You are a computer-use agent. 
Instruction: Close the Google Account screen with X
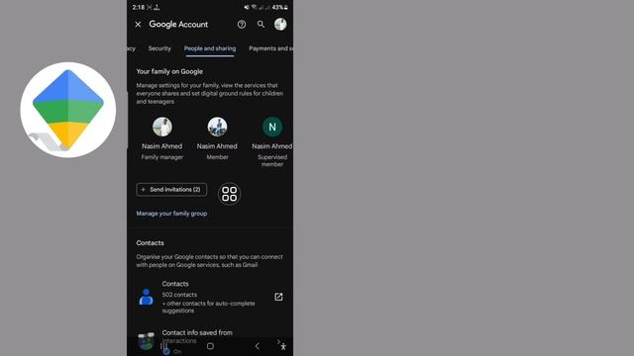[138, 24]
